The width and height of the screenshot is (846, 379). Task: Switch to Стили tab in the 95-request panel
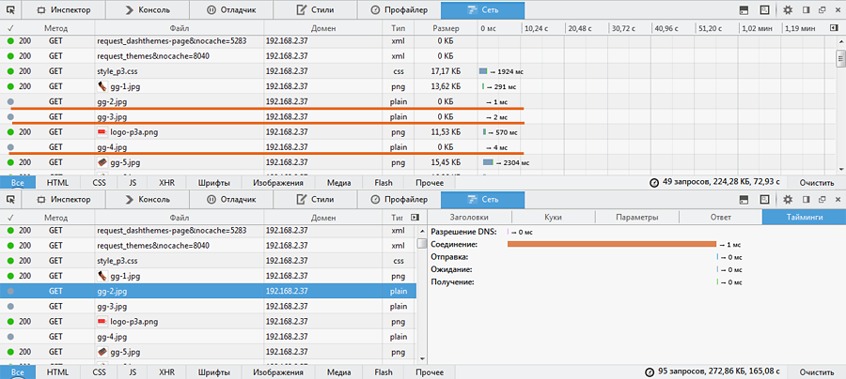tap(315, 199)
